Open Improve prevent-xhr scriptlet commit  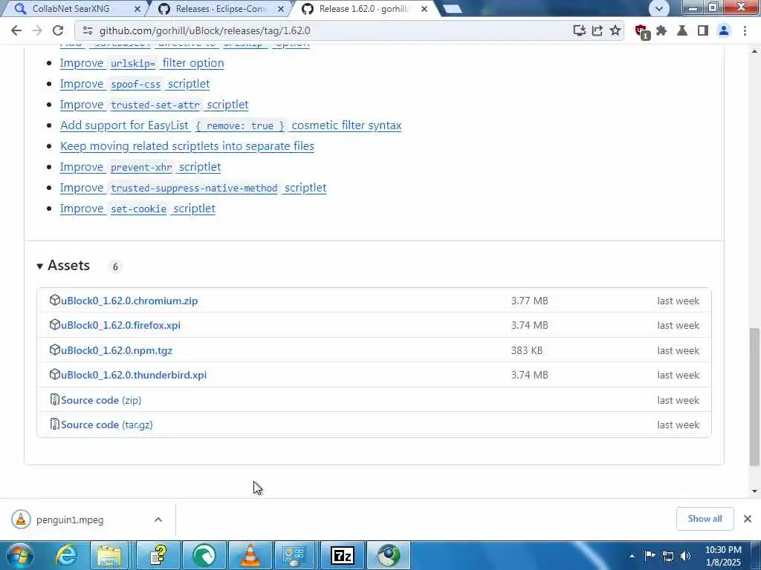pos(140,167)
